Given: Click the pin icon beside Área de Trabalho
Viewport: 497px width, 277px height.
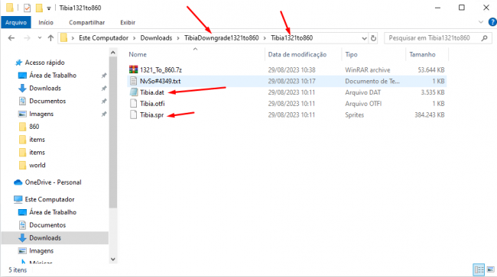Looking at the screenshot, I should 104,76.
